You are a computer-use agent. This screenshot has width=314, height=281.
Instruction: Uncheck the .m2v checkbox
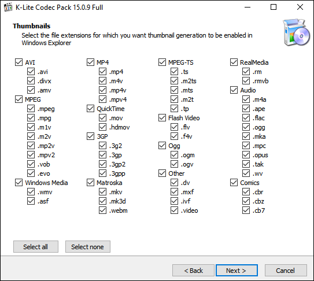click(31, 136)
